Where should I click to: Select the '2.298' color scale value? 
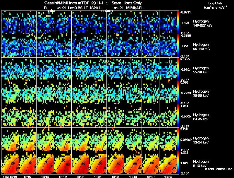tap(184, 129)
